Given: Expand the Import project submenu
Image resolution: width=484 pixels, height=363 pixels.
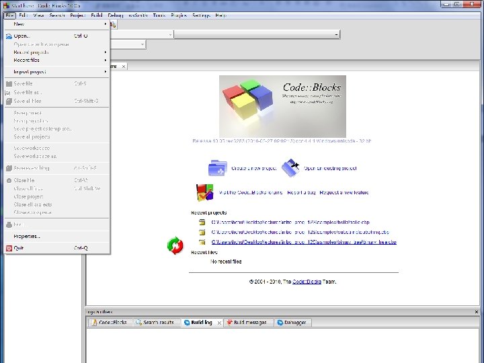Looking at the screenshot, I should [57, 72].
